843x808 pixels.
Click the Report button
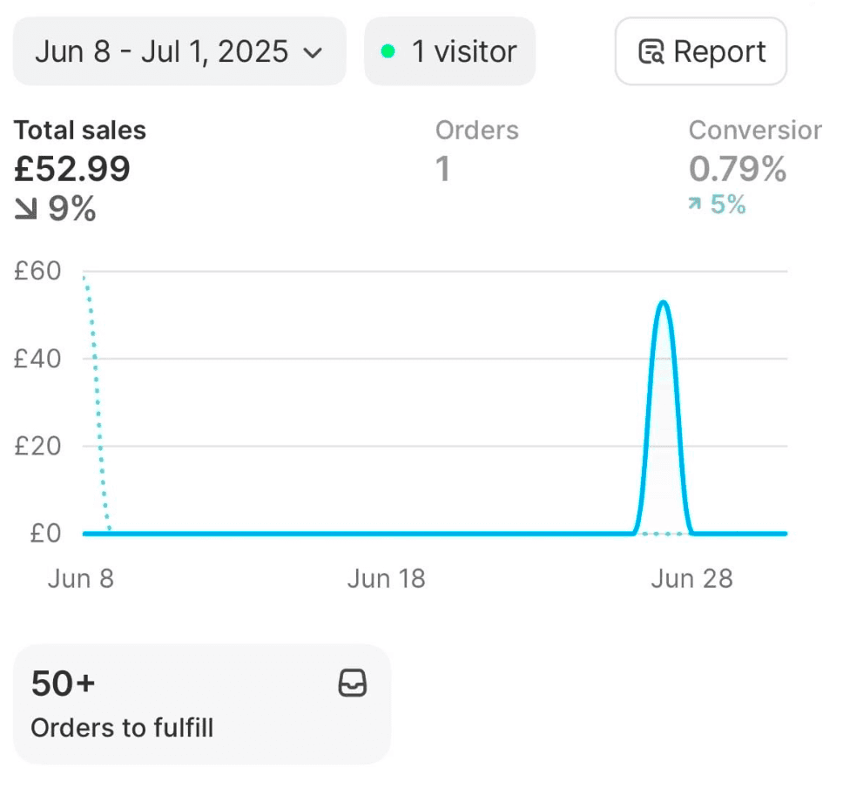pyautogui.click(x=701, y=51)
